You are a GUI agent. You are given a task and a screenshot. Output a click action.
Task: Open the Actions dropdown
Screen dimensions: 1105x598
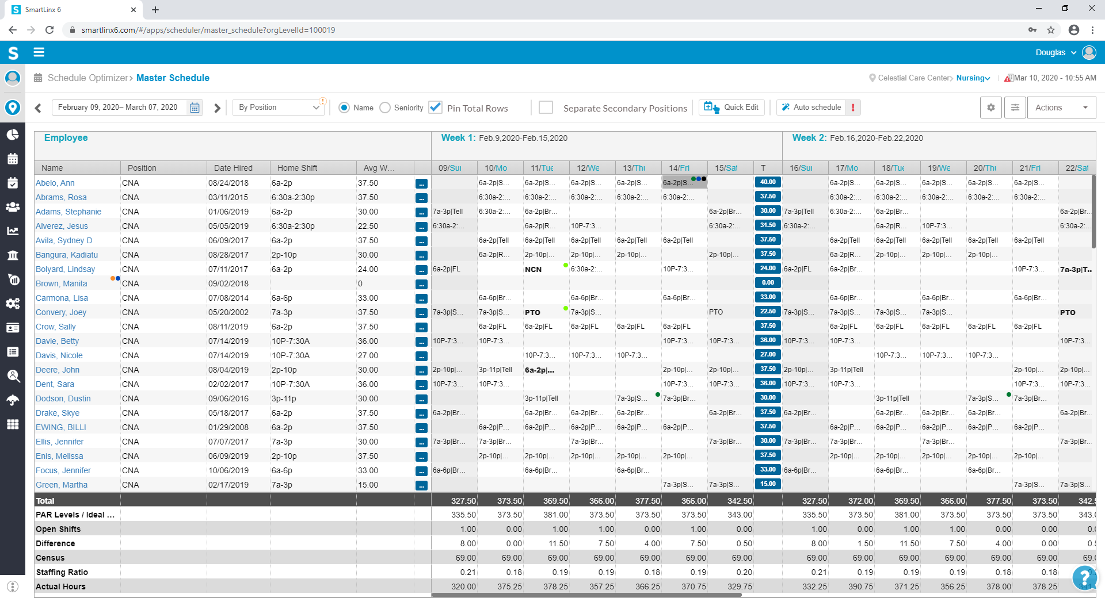pos(1061,107)
